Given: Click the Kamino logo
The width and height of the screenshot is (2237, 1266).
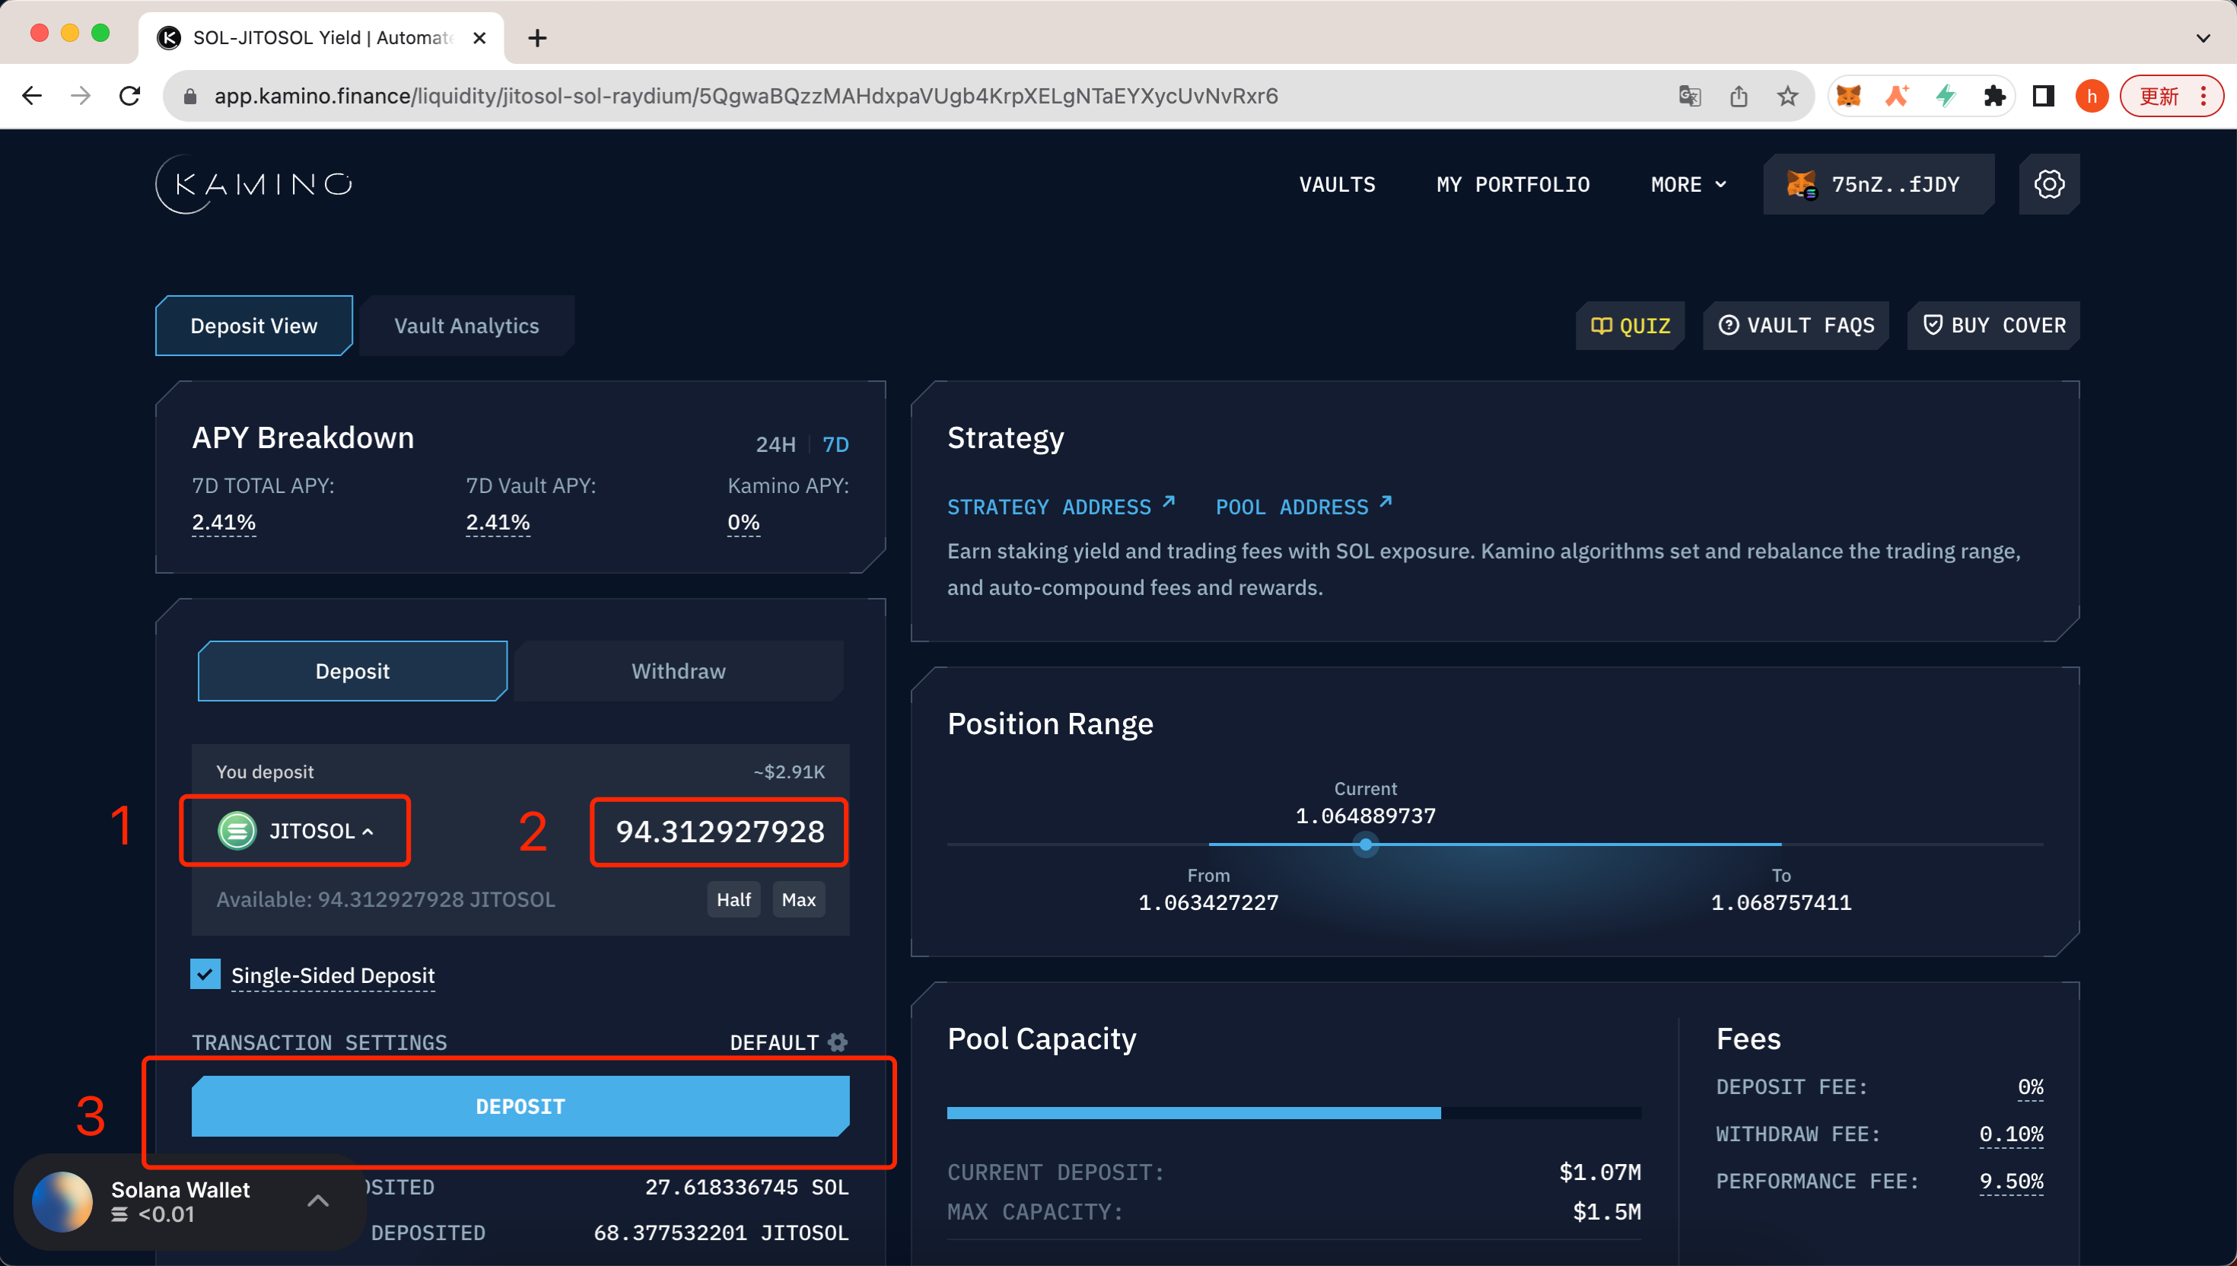Looking at the screenshot, I should click(255, 184).
